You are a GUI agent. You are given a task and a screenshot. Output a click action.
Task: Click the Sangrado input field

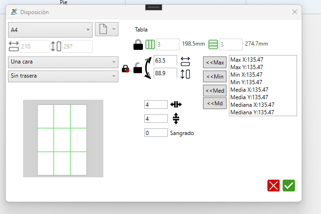click(156, 133)
